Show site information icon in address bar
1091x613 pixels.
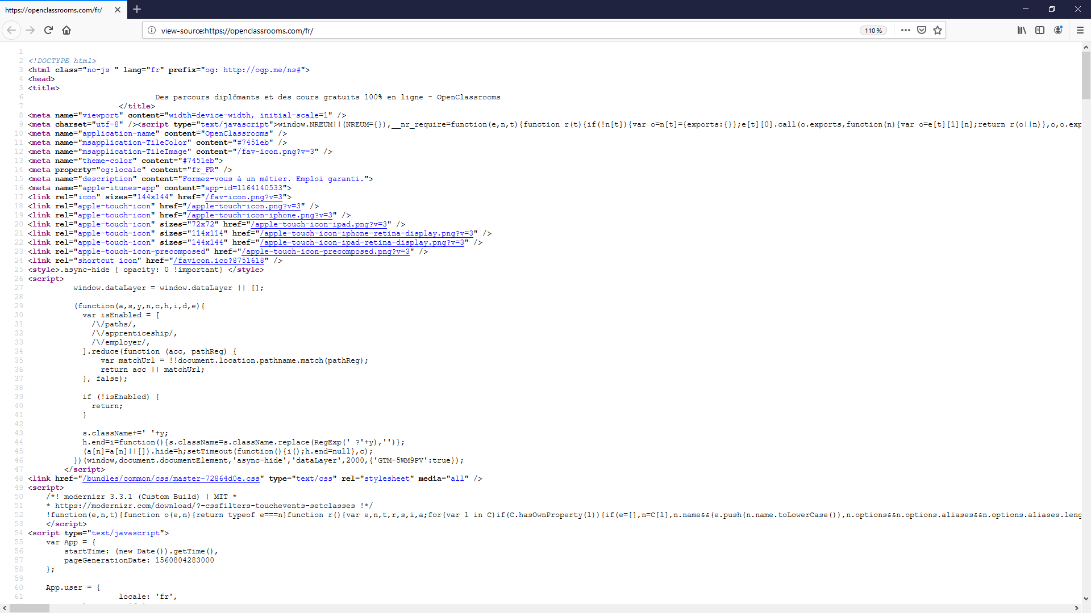152,30
